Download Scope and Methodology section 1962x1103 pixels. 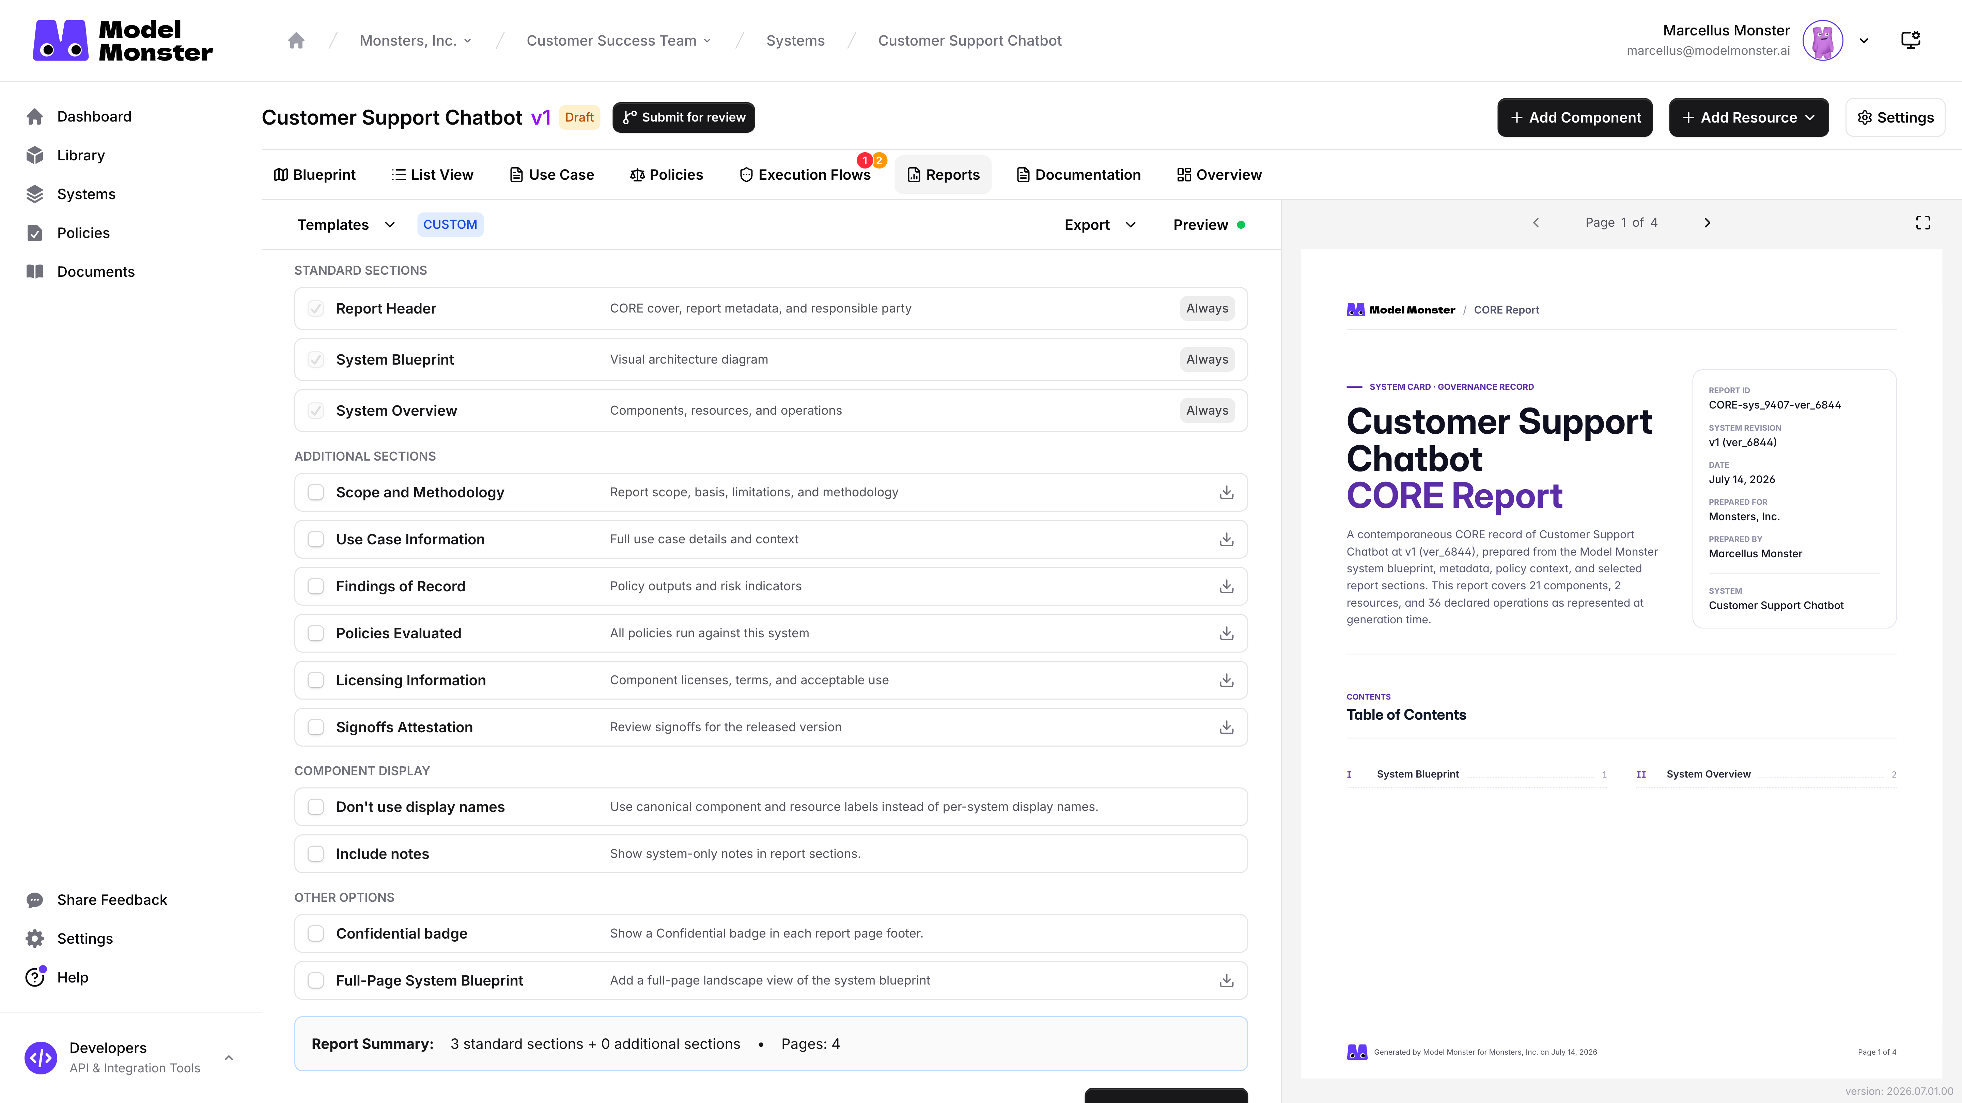[1226, 493]
